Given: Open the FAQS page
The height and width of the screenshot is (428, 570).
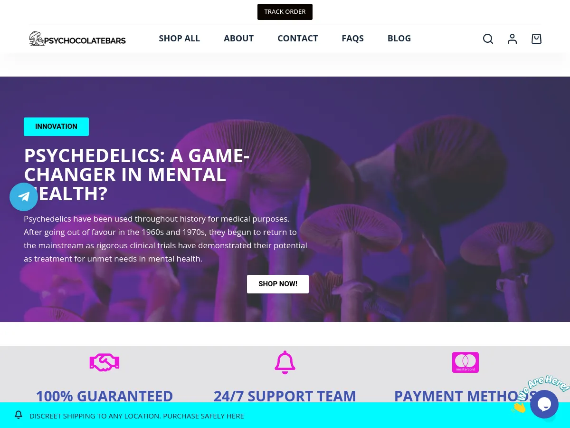Looking at the screenshot, I should click(x=353, y=39).
